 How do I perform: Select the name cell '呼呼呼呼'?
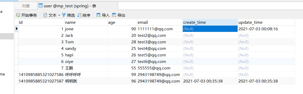(x=86, y=75)
